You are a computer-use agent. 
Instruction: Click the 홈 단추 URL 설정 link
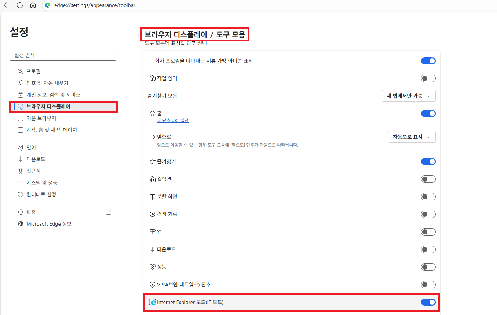tap(172, 120)
